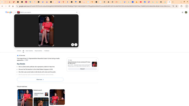This screenshot has width=189, height=106.
Task: Click the AI Overview sparkle icon
Action: (18, 55)
